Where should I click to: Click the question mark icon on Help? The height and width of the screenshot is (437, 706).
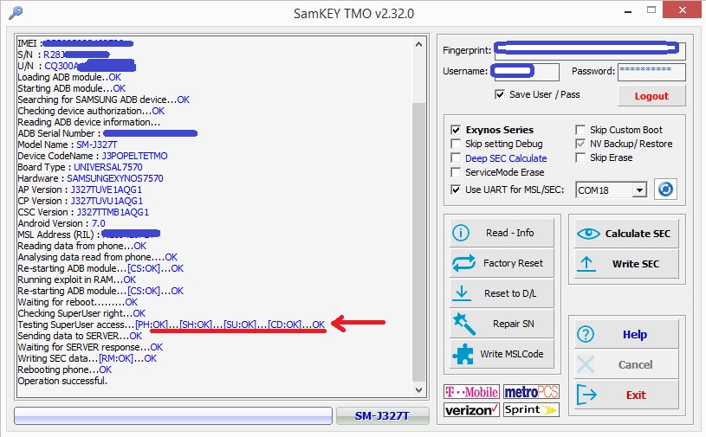click(x=586, y=334)
